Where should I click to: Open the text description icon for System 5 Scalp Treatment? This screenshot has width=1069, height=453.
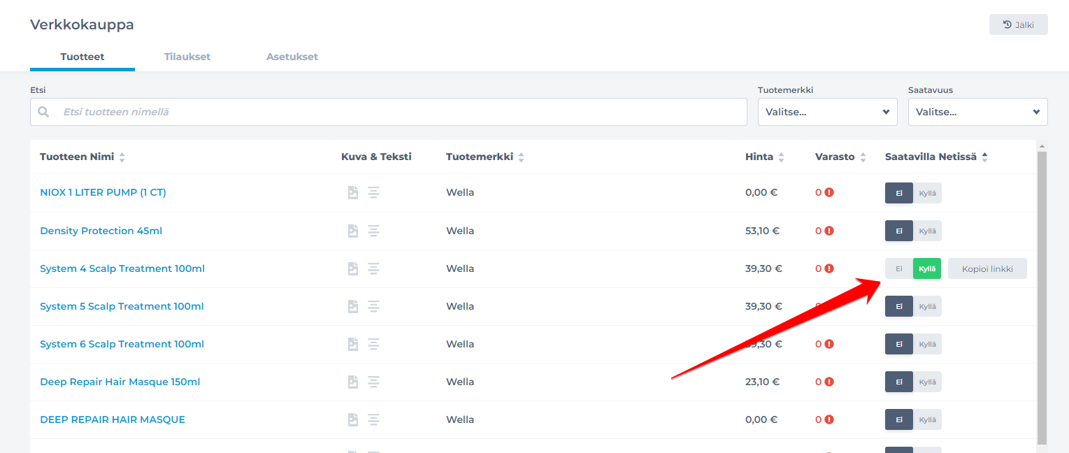click(x=374, y=306)
